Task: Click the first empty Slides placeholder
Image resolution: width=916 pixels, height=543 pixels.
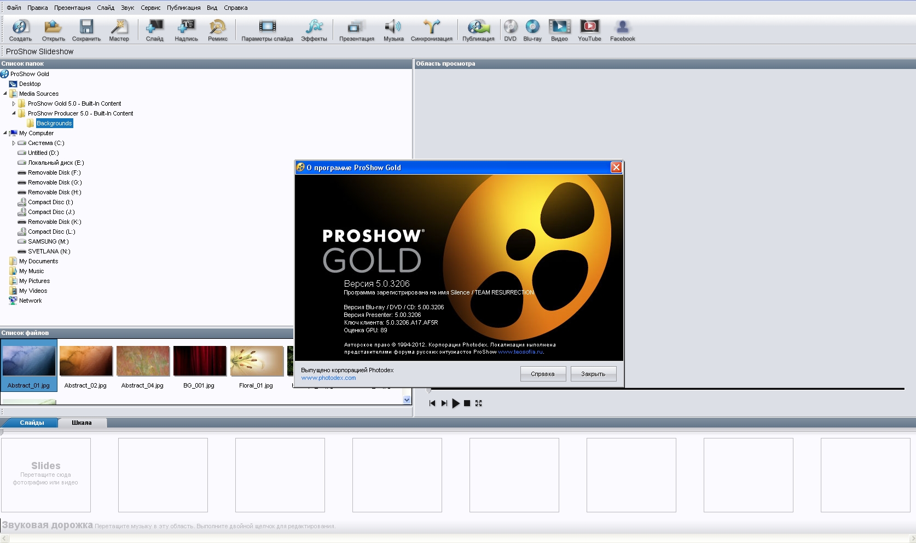Action: (x=46, y=475)
